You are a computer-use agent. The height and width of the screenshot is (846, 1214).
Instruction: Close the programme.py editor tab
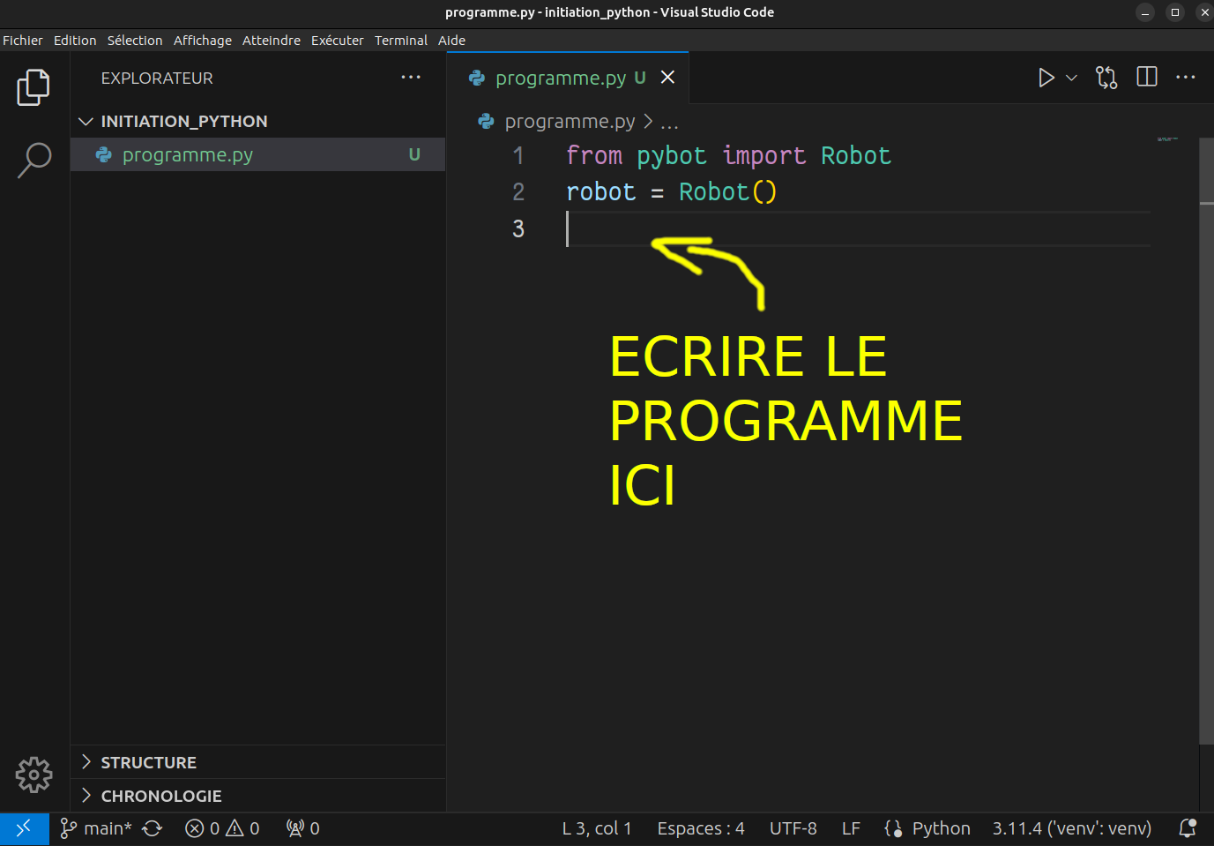(x=668, y=78)
